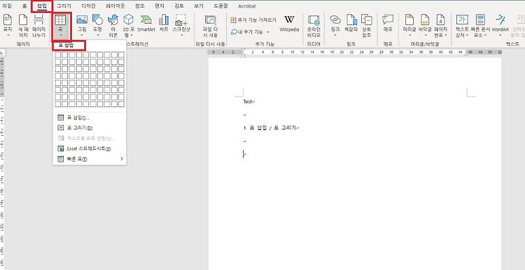Click the 온라인 비디오 (Online Video) icon
This screenshot has width=525, height=270.
[x=314, y=20]
